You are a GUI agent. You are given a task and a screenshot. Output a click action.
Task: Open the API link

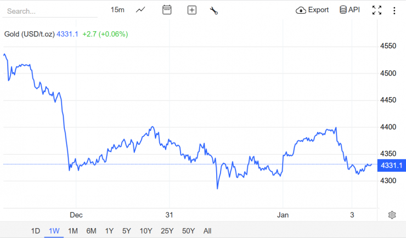(354, 10)
